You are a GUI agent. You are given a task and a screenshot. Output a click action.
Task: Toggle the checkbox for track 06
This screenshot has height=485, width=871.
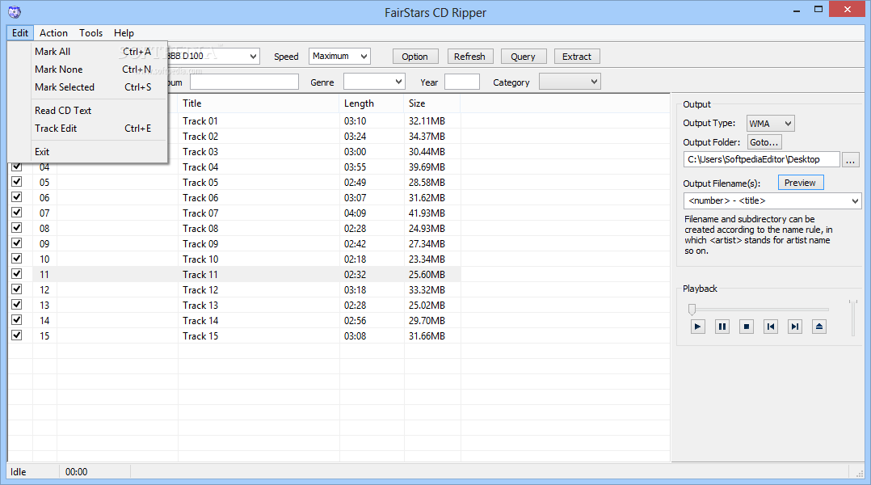coord(17,197)
